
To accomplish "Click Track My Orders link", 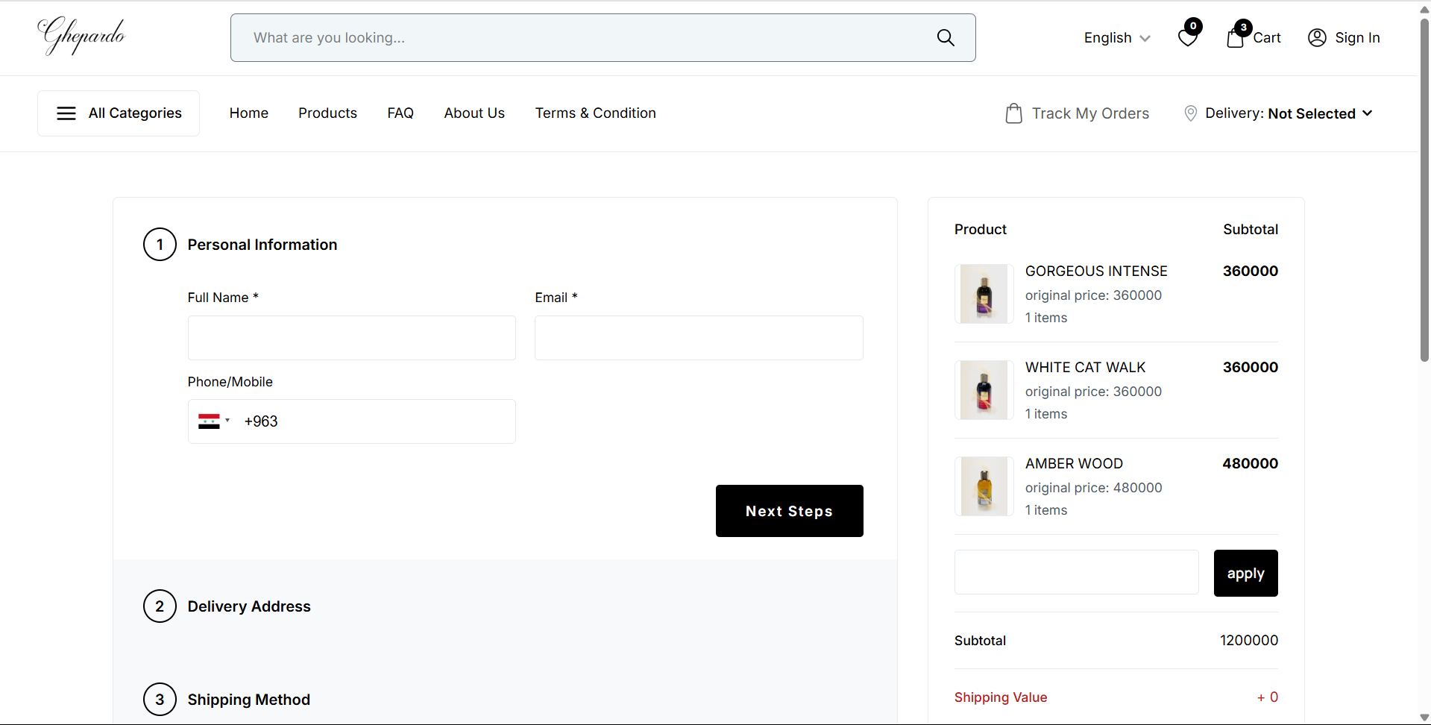I will pos(1090,113).
